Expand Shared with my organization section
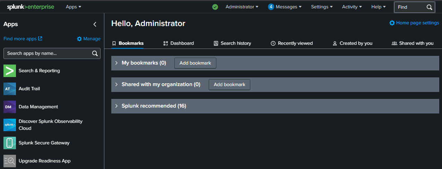The image size is (442, 169). pos(116,84)
